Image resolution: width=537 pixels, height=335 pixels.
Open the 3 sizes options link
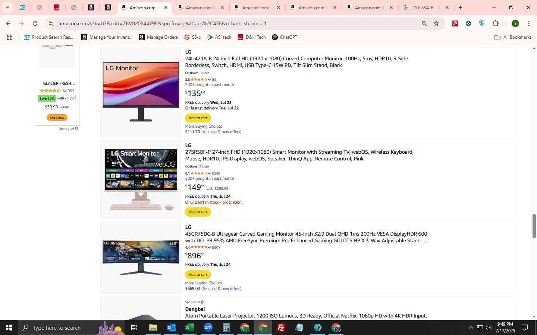(x=204, y=166)
